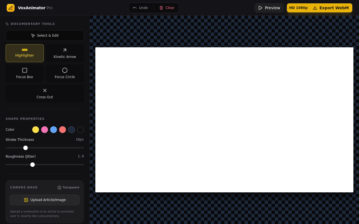Select the blue color swatch
The image size is (359, 224).
point(54,130)
